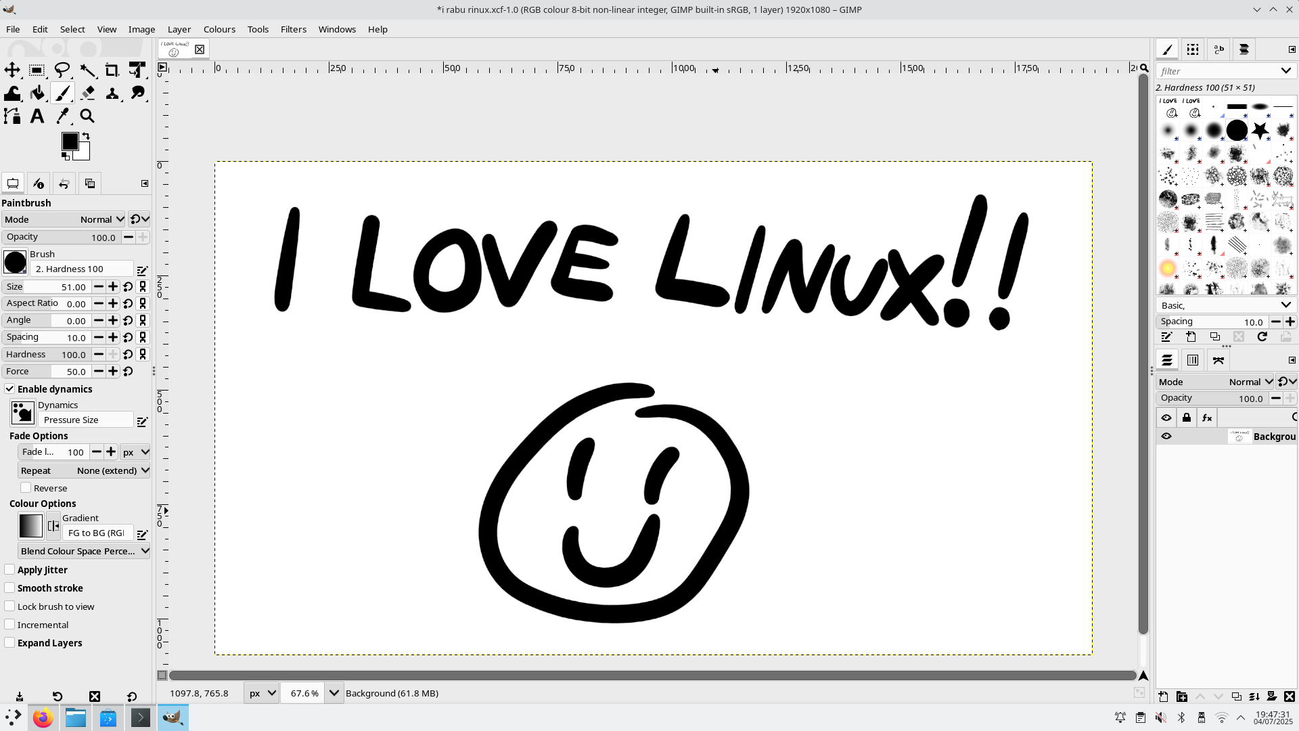
Task: Swap foreground and background colours
Action: coord(86,136)
